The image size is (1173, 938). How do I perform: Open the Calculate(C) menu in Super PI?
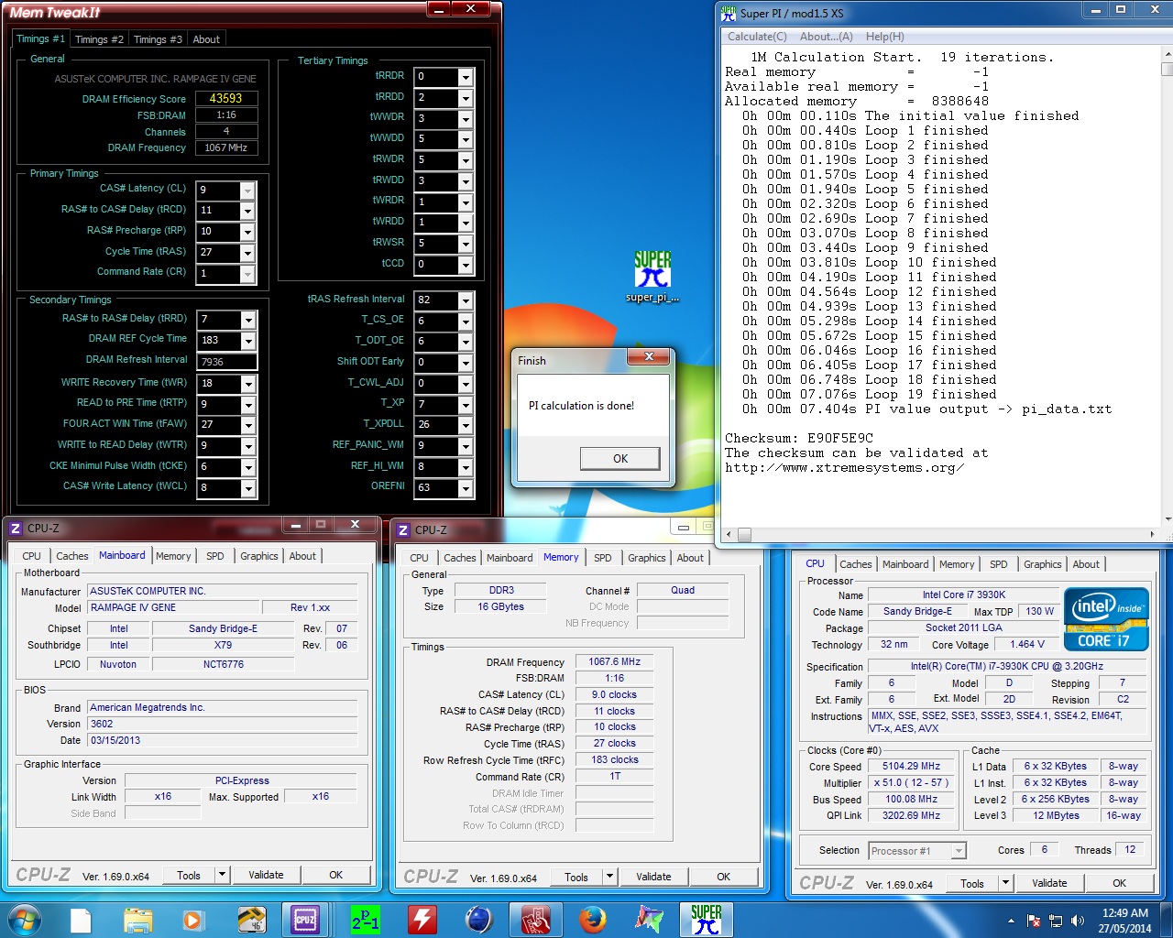[757, 37]
